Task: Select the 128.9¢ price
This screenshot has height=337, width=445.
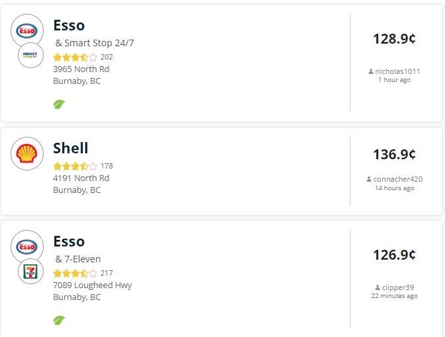Action: pyautogui.click(x=394, y=38)
